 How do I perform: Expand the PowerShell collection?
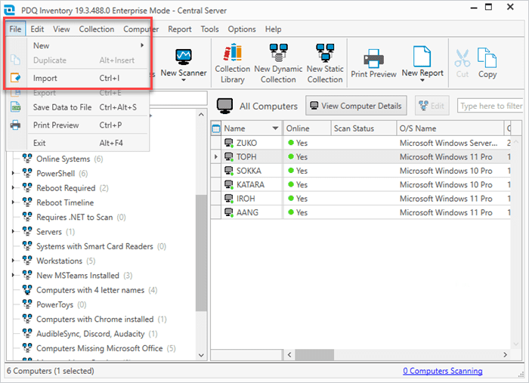point(13,173)
